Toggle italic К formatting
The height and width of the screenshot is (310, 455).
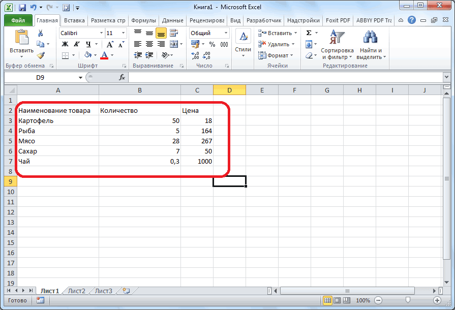coord(77,44)
